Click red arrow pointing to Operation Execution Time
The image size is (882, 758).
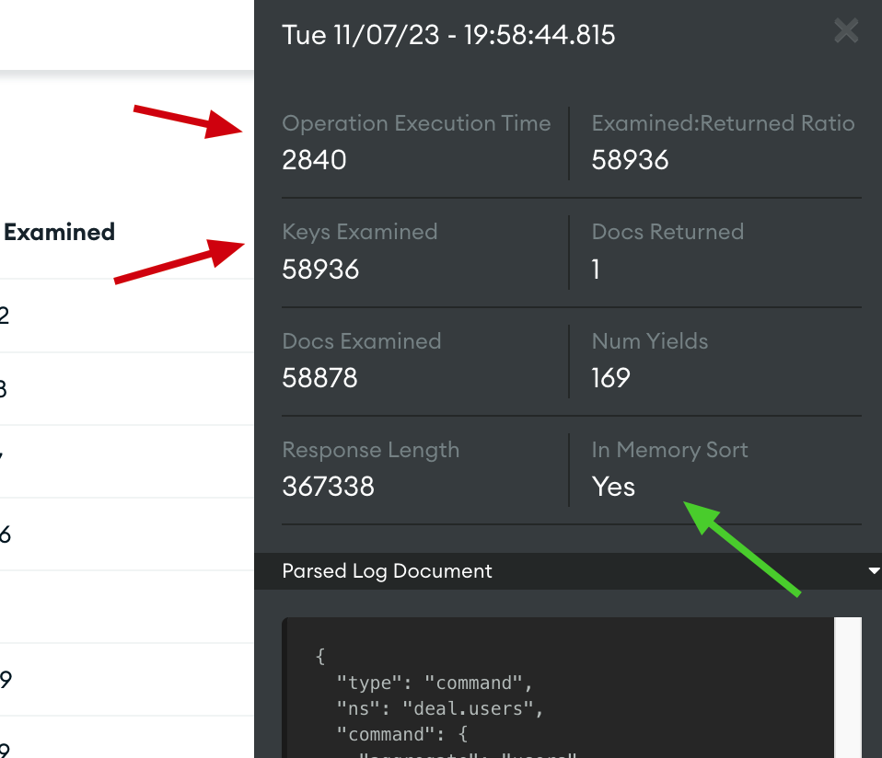pos(187,121)
